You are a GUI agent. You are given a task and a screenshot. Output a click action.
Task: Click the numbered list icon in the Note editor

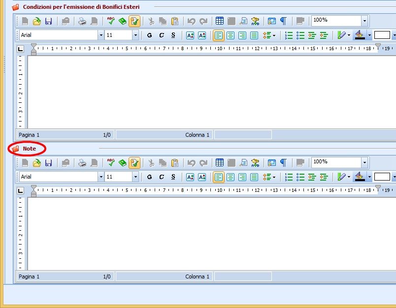tap(289, 177)
